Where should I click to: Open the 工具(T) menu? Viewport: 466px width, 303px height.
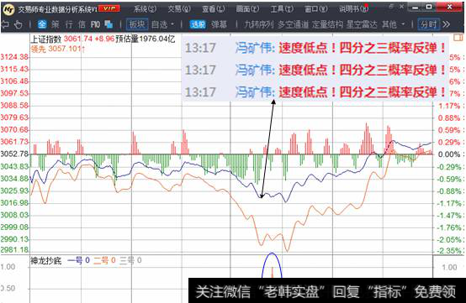pyautogui.click(x=282, y=9)
